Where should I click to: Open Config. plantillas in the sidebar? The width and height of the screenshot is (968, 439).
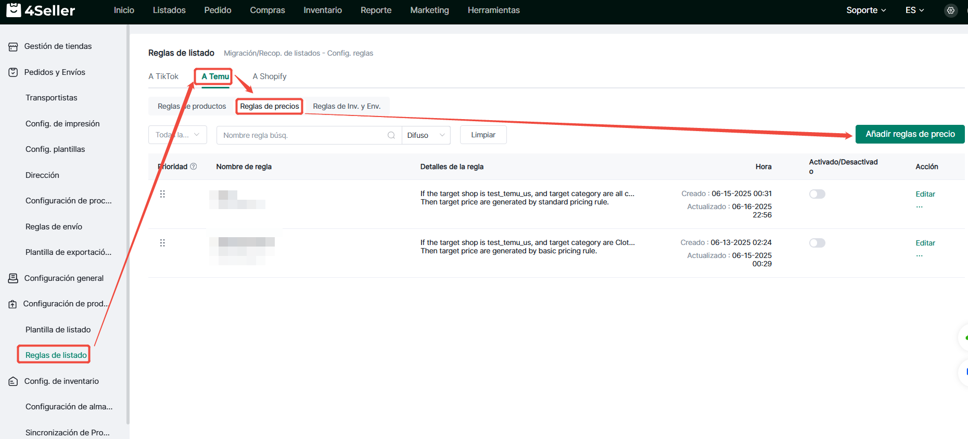(55, 149)
